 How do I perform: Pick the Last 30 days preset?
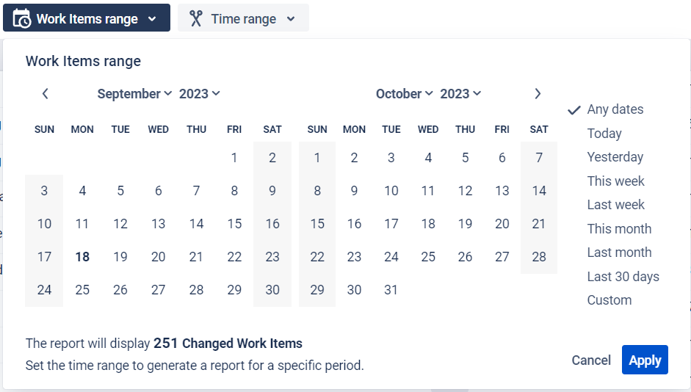(623, 277)
